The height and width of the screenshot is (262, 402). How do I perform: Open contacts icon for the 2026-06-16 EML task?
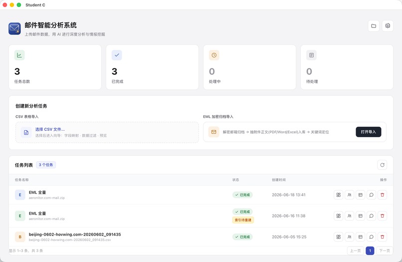(x=350, y=216)
